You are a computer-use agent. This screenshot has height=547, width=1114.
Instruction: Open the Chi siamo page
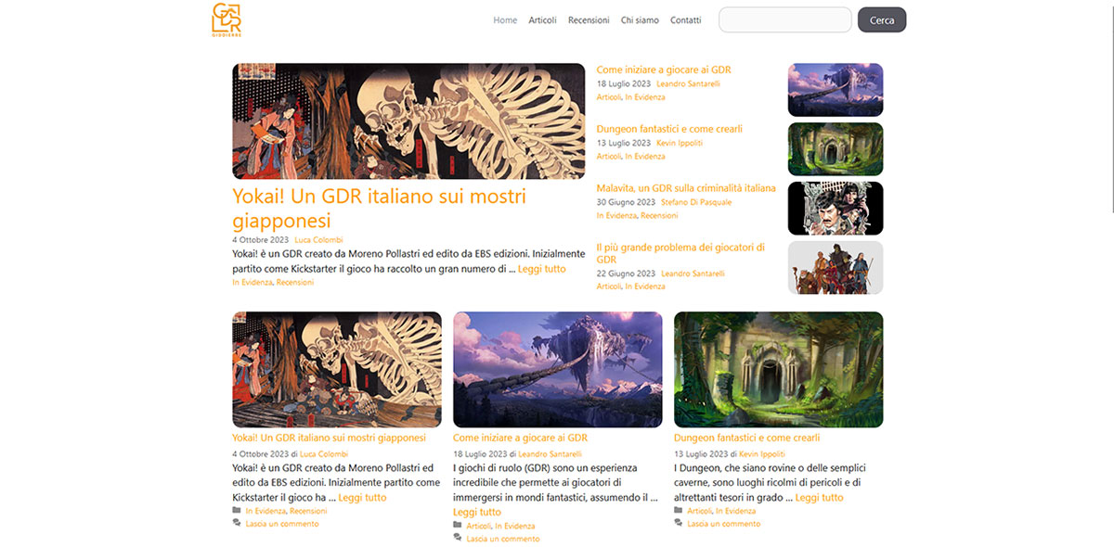tap(640, 19)
